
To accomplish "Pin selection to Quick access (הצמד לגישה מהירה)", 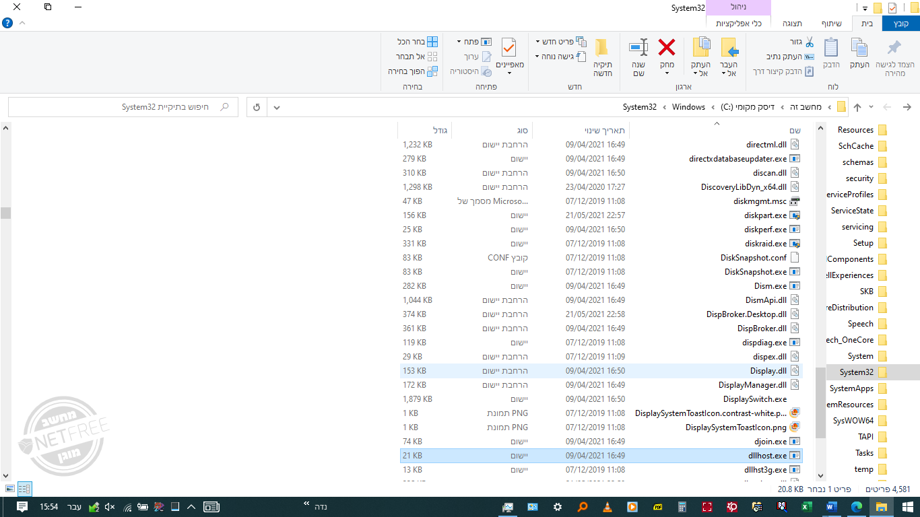I will click(894, 58).
